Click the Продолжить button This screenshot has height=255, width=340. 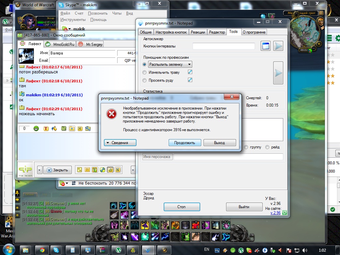click(185, 143)
